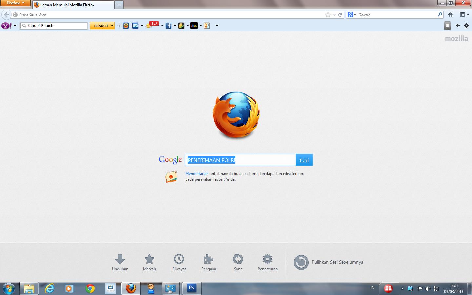Click the weather 81° icon
The image size is (472, 295).
(152, 25)
